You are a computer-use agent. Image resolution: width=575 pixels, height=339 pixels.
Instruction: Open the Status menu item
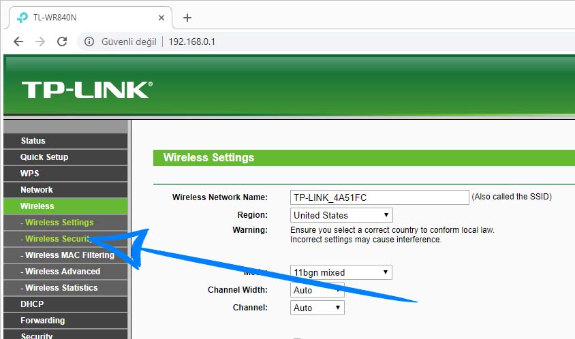[x=33, y=141]
